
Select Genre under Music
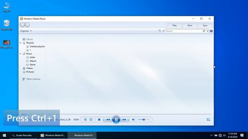(33, 64)
